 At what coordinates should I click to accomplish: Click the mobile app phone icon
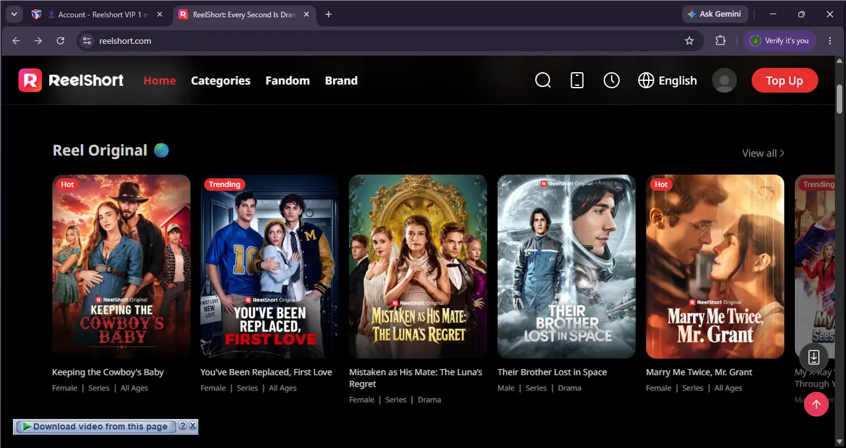coord(577,80)
